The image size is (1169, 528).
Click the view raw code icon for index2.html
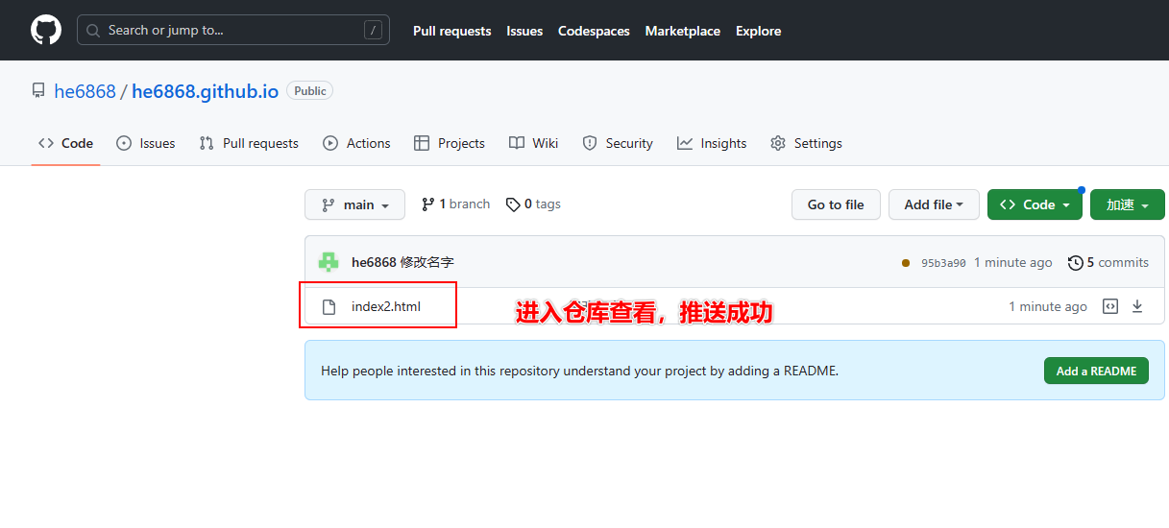1110,307
